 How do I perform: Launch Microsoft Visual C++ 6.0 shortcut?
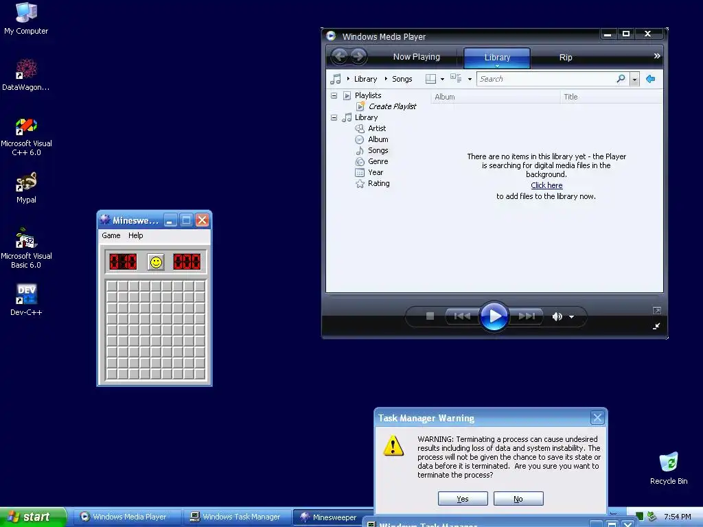26,137
